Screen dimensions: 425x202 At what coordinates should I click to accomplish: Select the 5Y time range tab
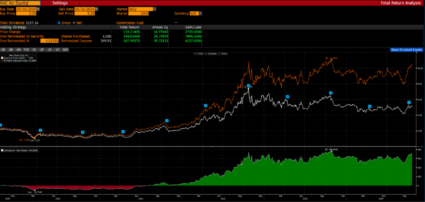[x=58, y=50]
